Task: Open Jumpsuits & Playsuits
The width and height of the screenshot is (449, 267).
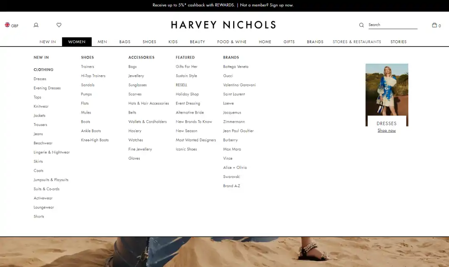Action: [x=51, y=180]
